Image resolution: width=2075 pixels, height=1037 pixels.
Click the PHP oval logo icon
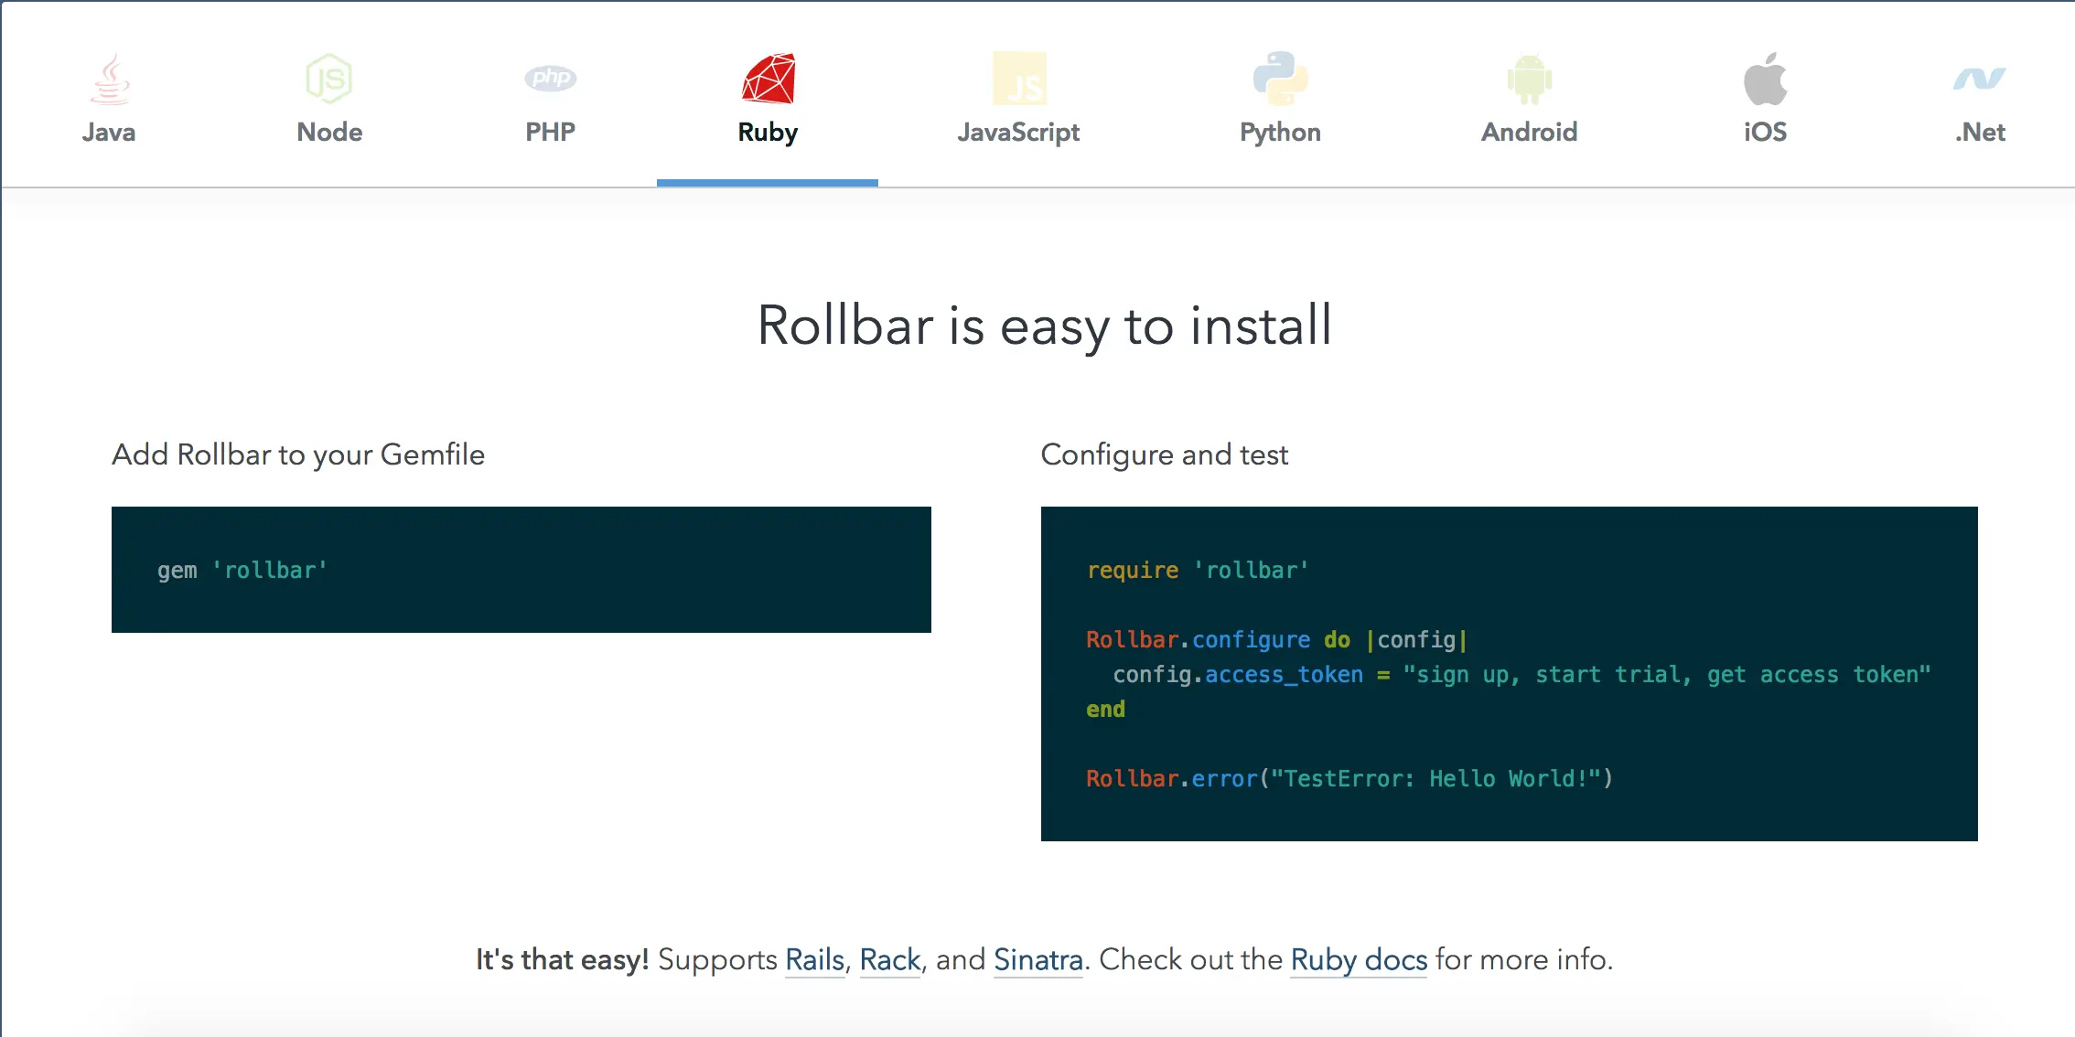click(x=550, y=78)
